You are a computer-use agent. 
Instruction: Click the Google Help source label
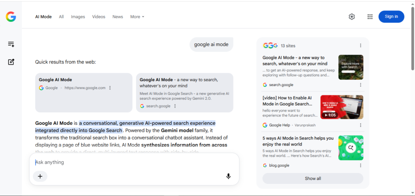coord(280,125)
